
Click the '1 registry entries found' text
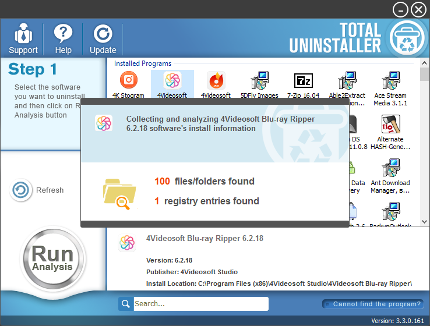207,201
